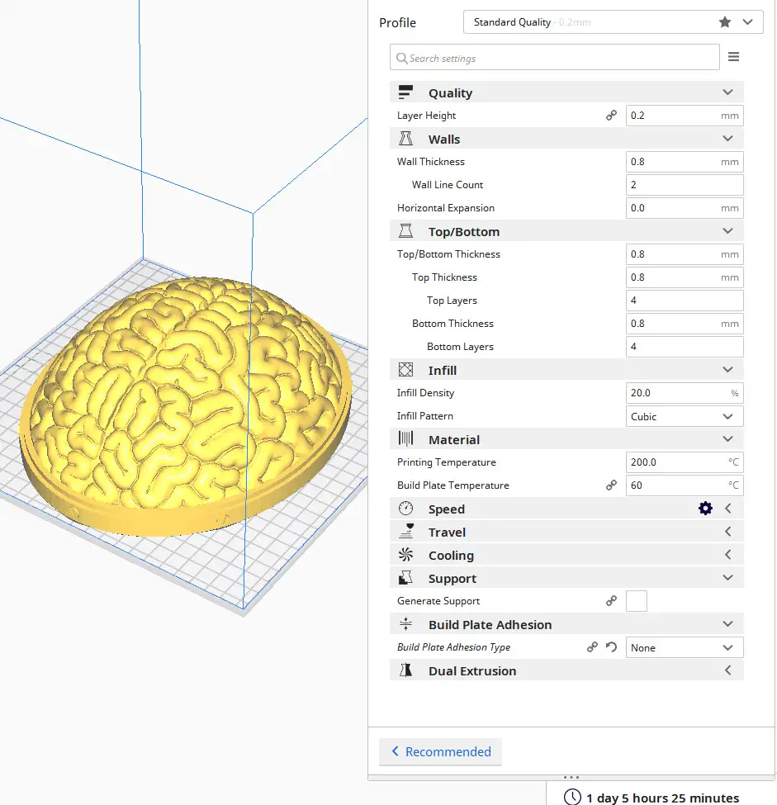This screenshot has height=805, width=777.
Task: Expand the Travel section chevron
Action: [x=727, y=532]
